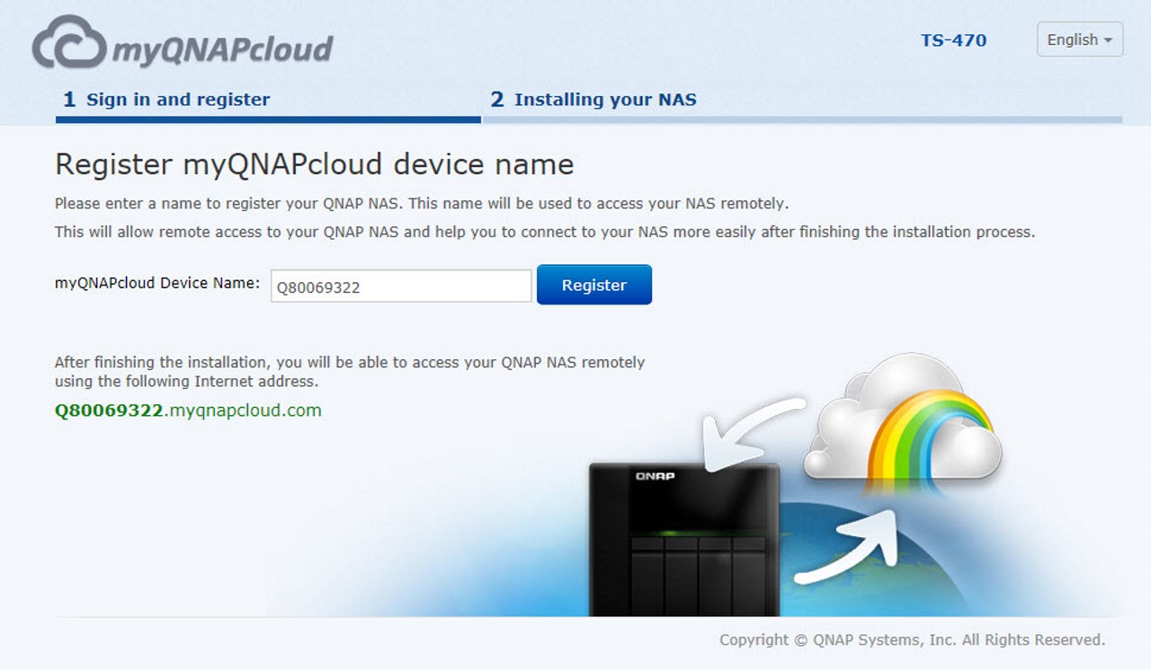Image resolution: width=1151 pixels, height=670 pixels.
Task: Click the QNAP NAS device illustration
Action: point(683,540)
